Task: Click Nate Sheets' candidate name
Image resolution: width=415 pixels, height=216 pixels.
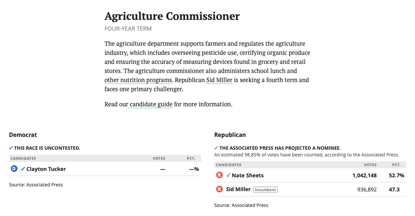Action: [x=248, y=175]
